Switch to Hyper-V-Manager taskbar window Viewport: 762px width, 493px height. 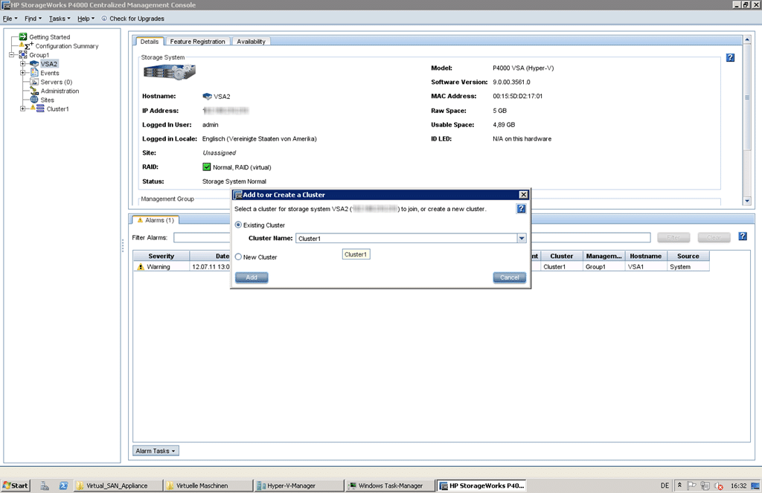tap(298, 486)
